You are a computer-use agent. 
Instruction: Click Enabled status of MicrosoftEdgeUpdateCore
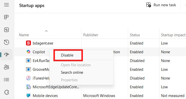[137, 87]
